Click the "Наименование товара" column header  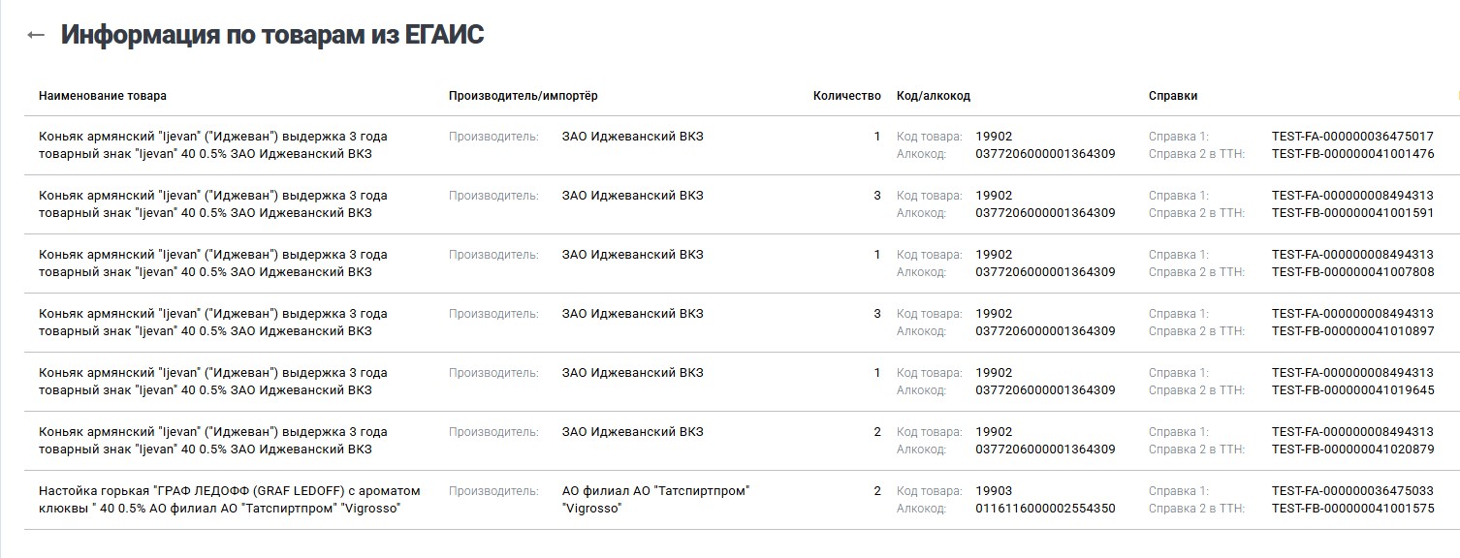103,96
